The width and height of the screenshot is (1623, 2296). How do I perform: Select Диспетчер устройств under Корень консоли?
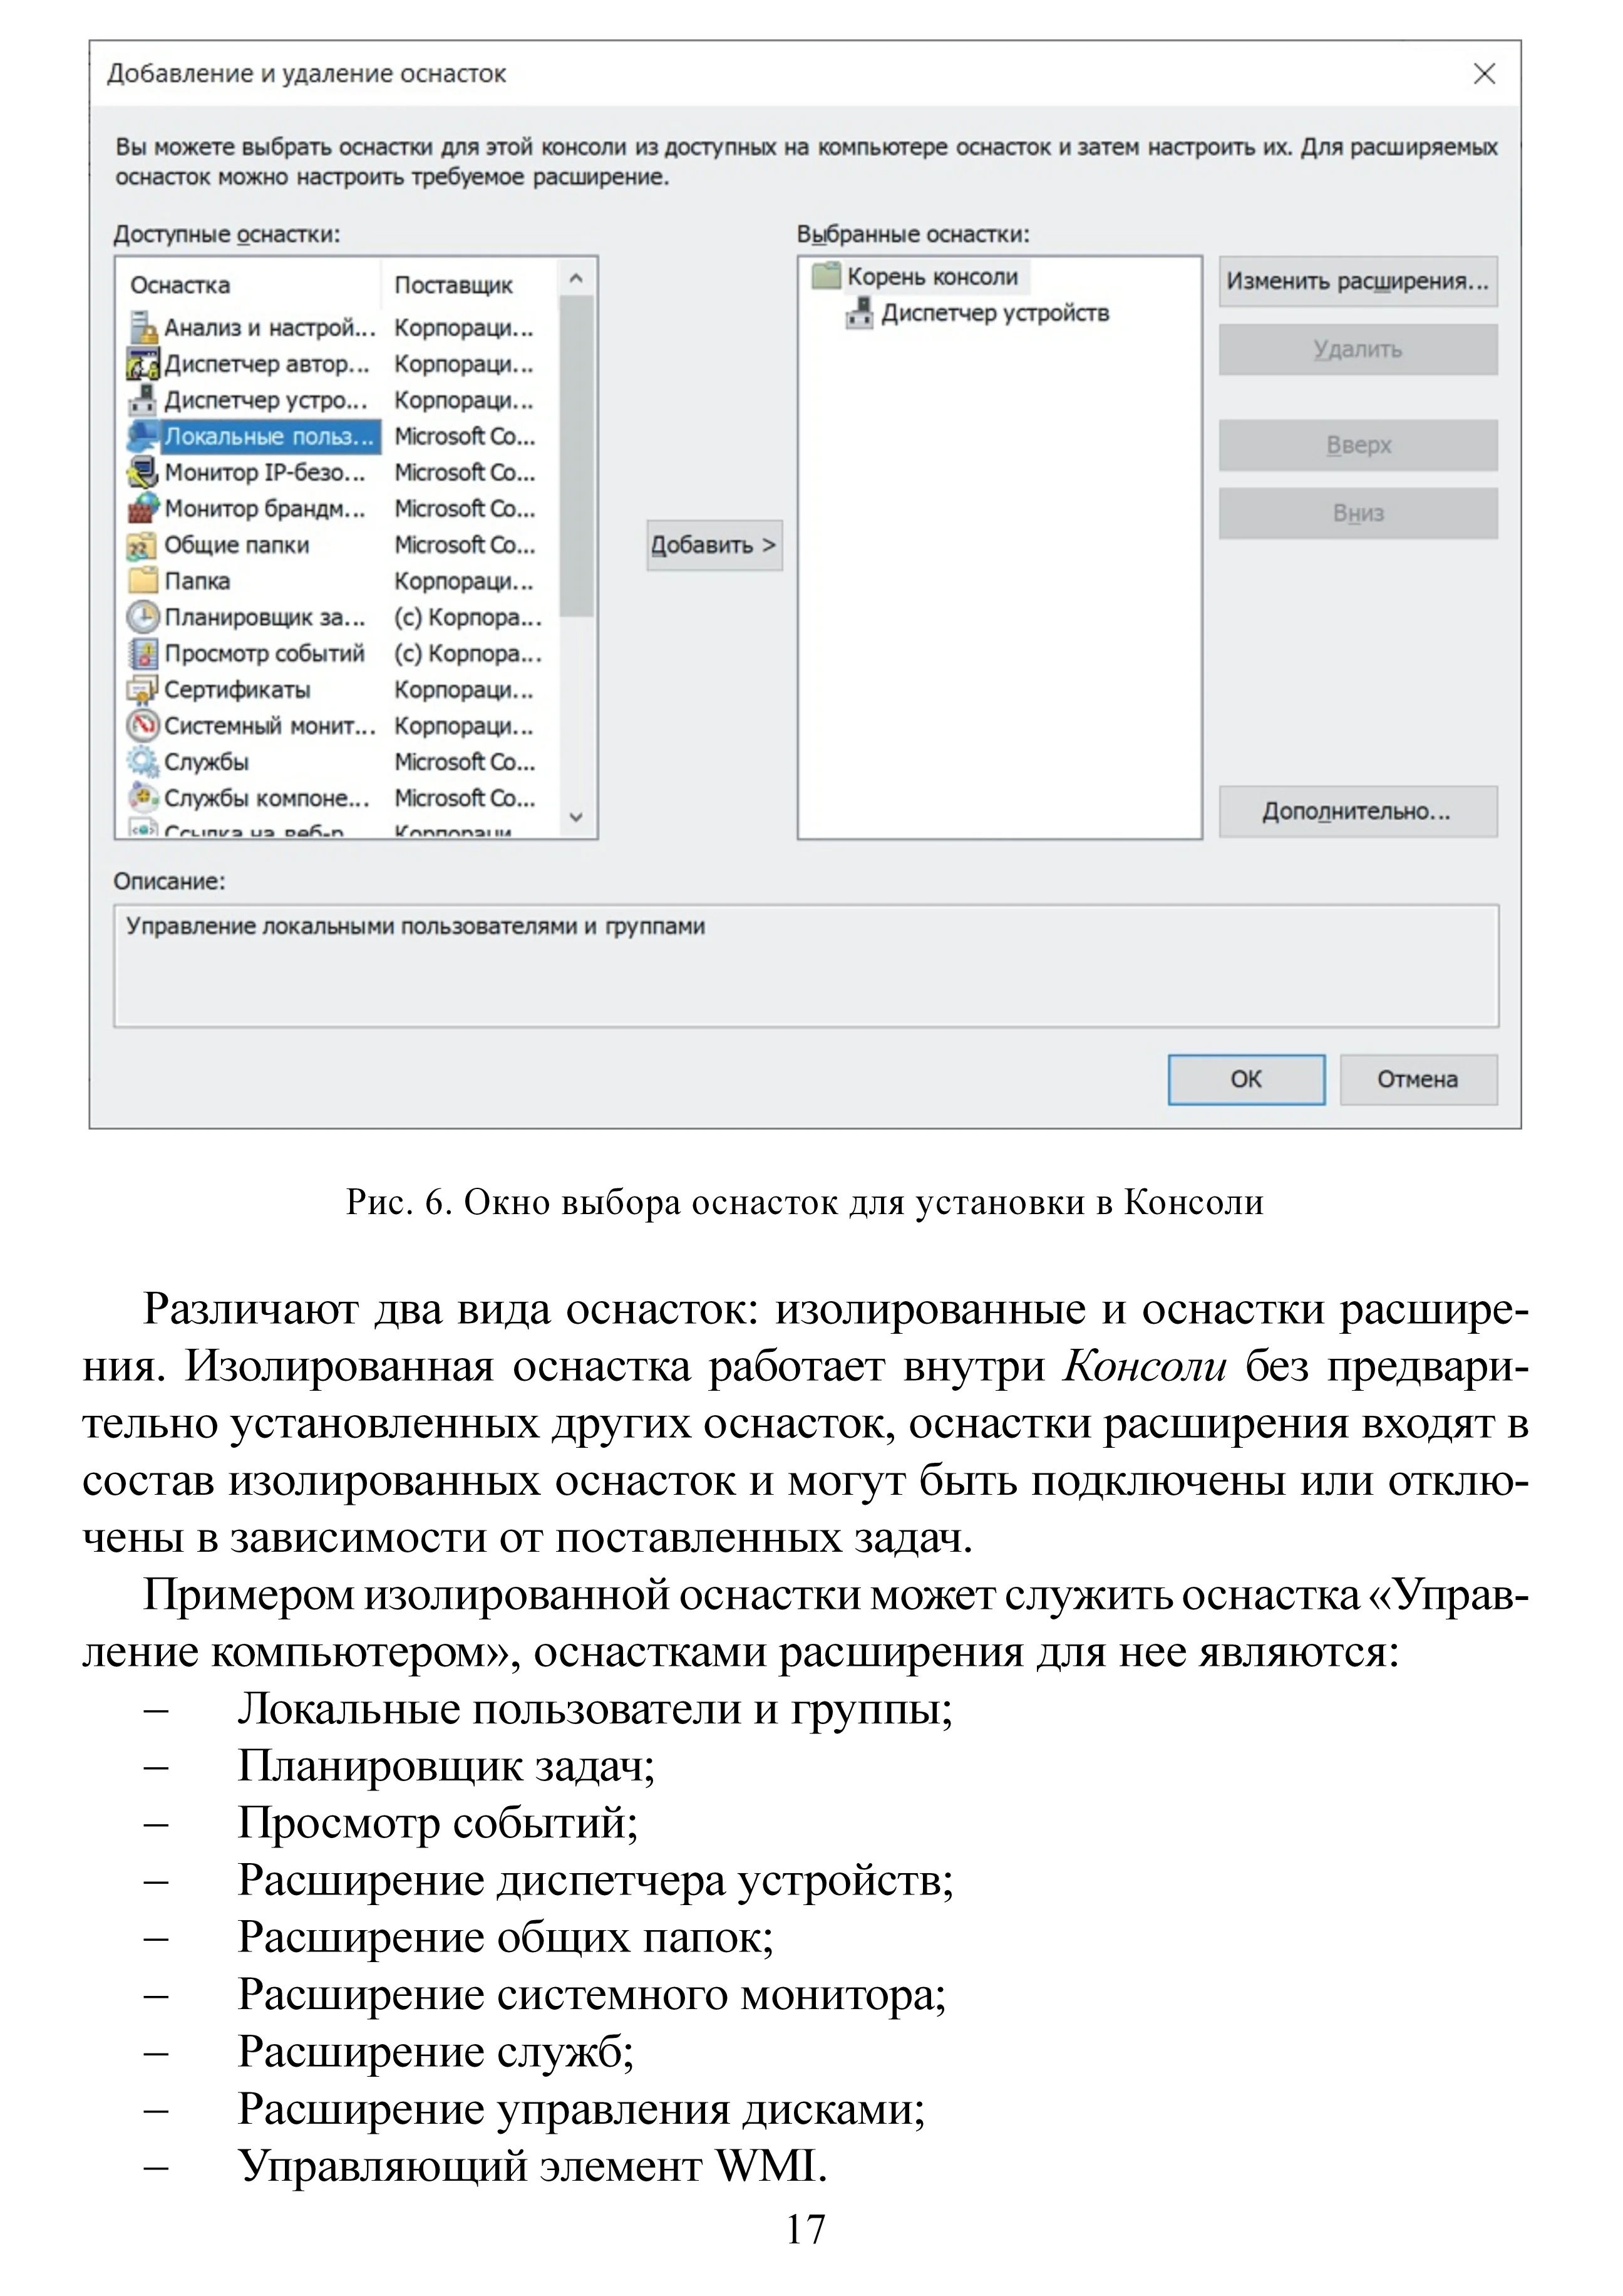coord(994,314)
